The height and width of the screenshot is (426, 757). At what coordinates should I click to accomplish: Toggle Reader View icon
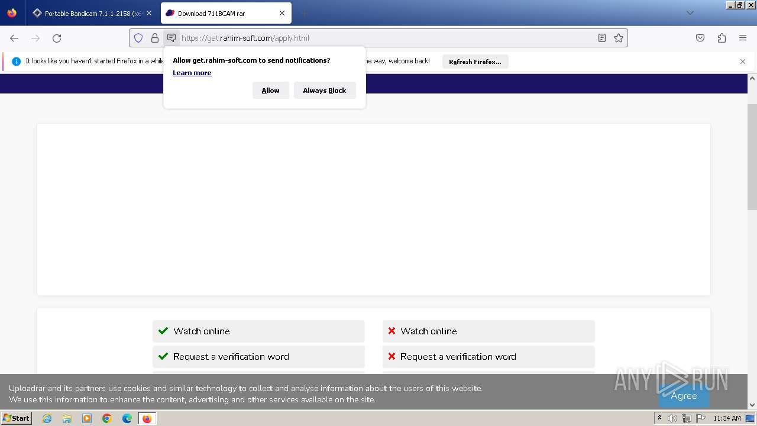coord(602,38)
